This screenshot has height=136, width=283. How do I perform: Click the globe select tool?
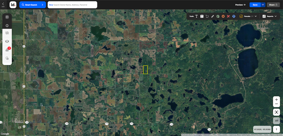tap(218, 16)
